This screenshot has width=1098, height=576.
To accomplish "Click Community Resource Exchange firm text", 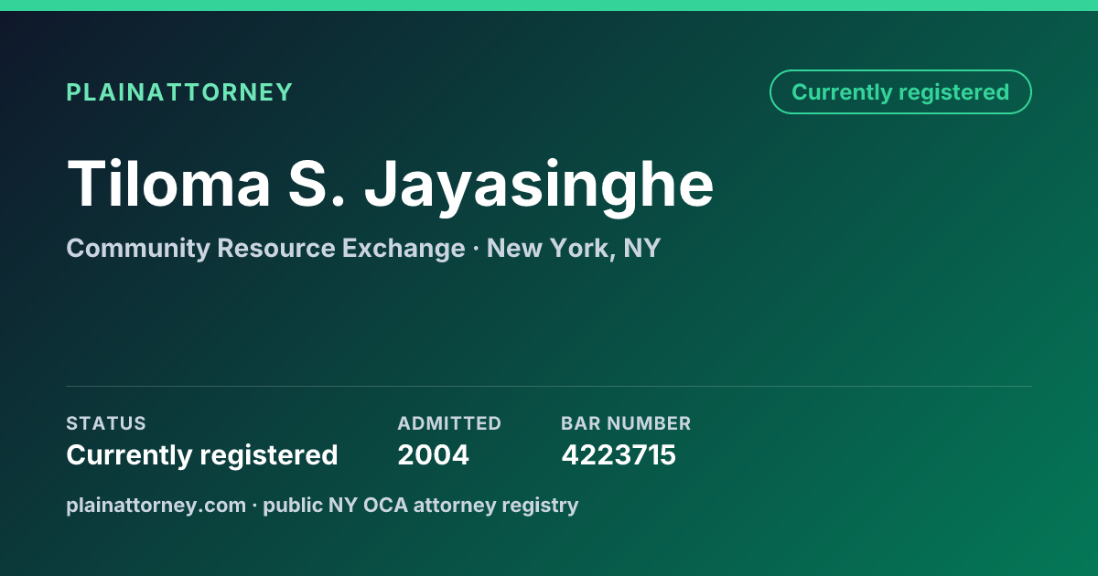I will (x=265, y=248).
